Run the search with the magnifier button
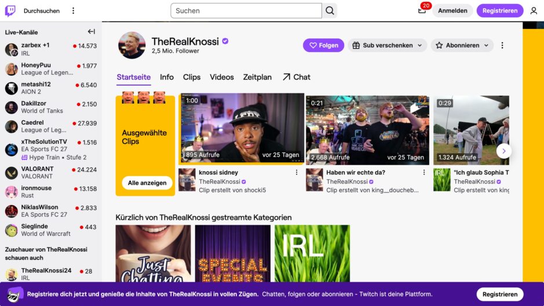This screenshot has height=306, width=544. click(330, 11)
